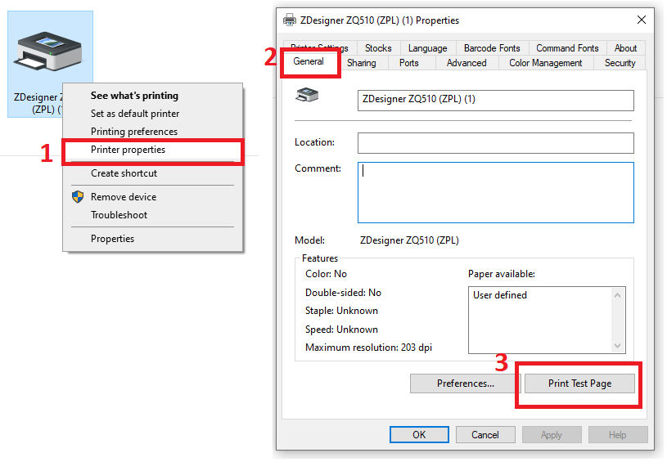Open the Language tab
The width and height of the screenshot is (667, 462).
(427, 48)
